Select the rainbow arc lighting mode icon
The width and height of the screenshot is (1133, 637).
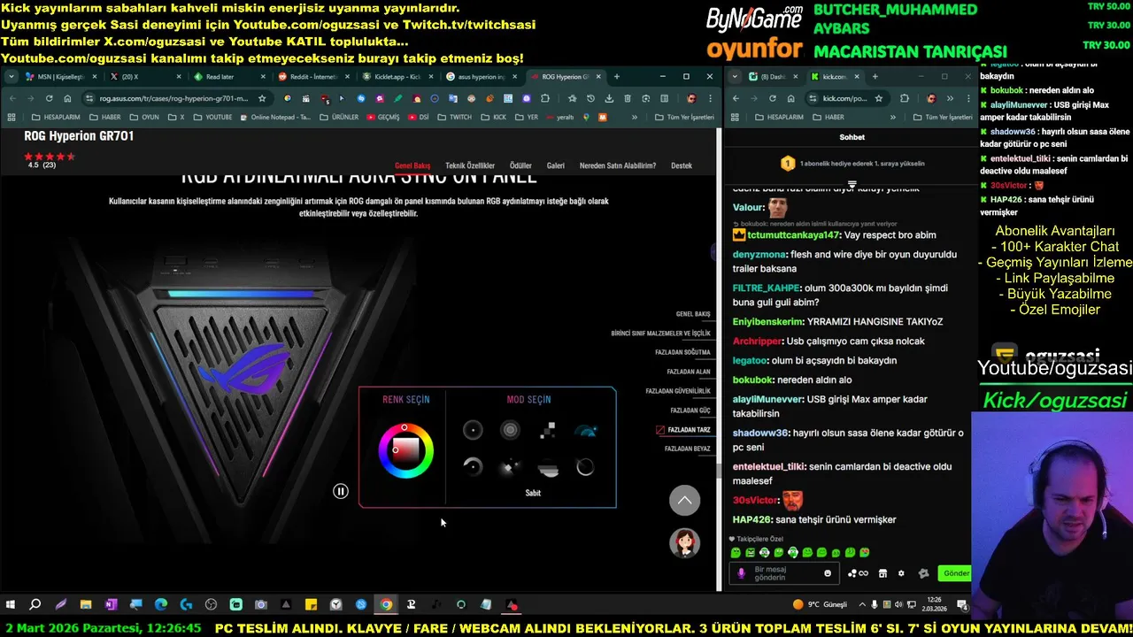[x=585, y=430]
